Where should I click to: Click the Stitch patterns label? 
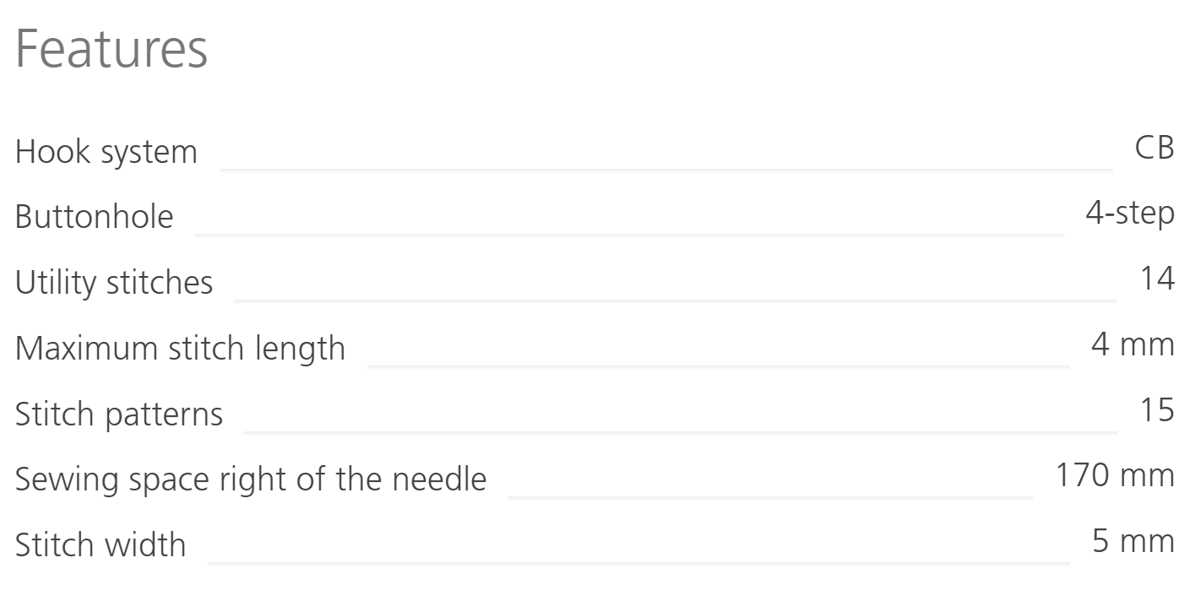pos(119,414)
